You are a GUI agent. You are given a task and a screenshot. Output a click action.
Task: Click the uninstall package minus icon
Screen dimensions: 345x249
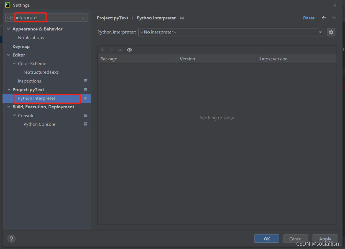(111, 50)
